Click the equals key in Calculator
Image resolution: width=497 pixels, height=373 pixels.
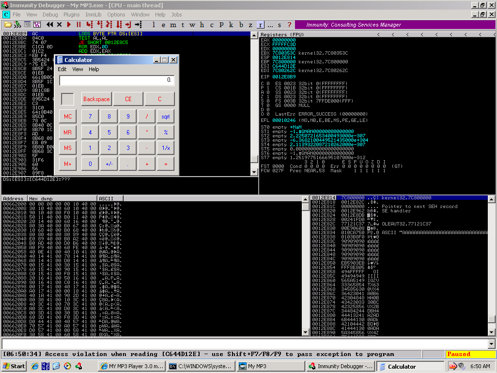point(166,164)
